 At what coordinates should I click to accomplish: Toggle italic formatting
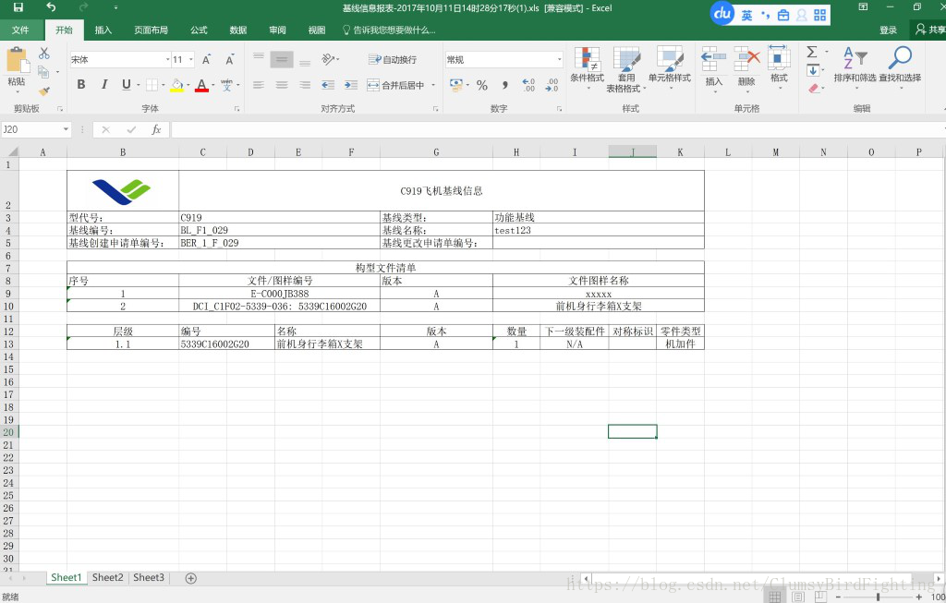(103, 85)
